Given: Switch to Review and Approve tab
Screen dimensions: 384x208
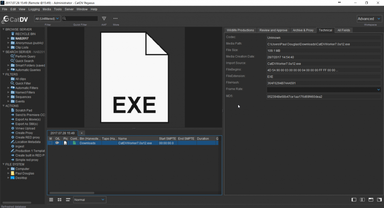Looking at the screenshot, I should click(x=273, y=30).
